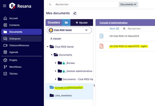
Task: Click the Conseil d'administration breadcrumb link
Action: 113,23
